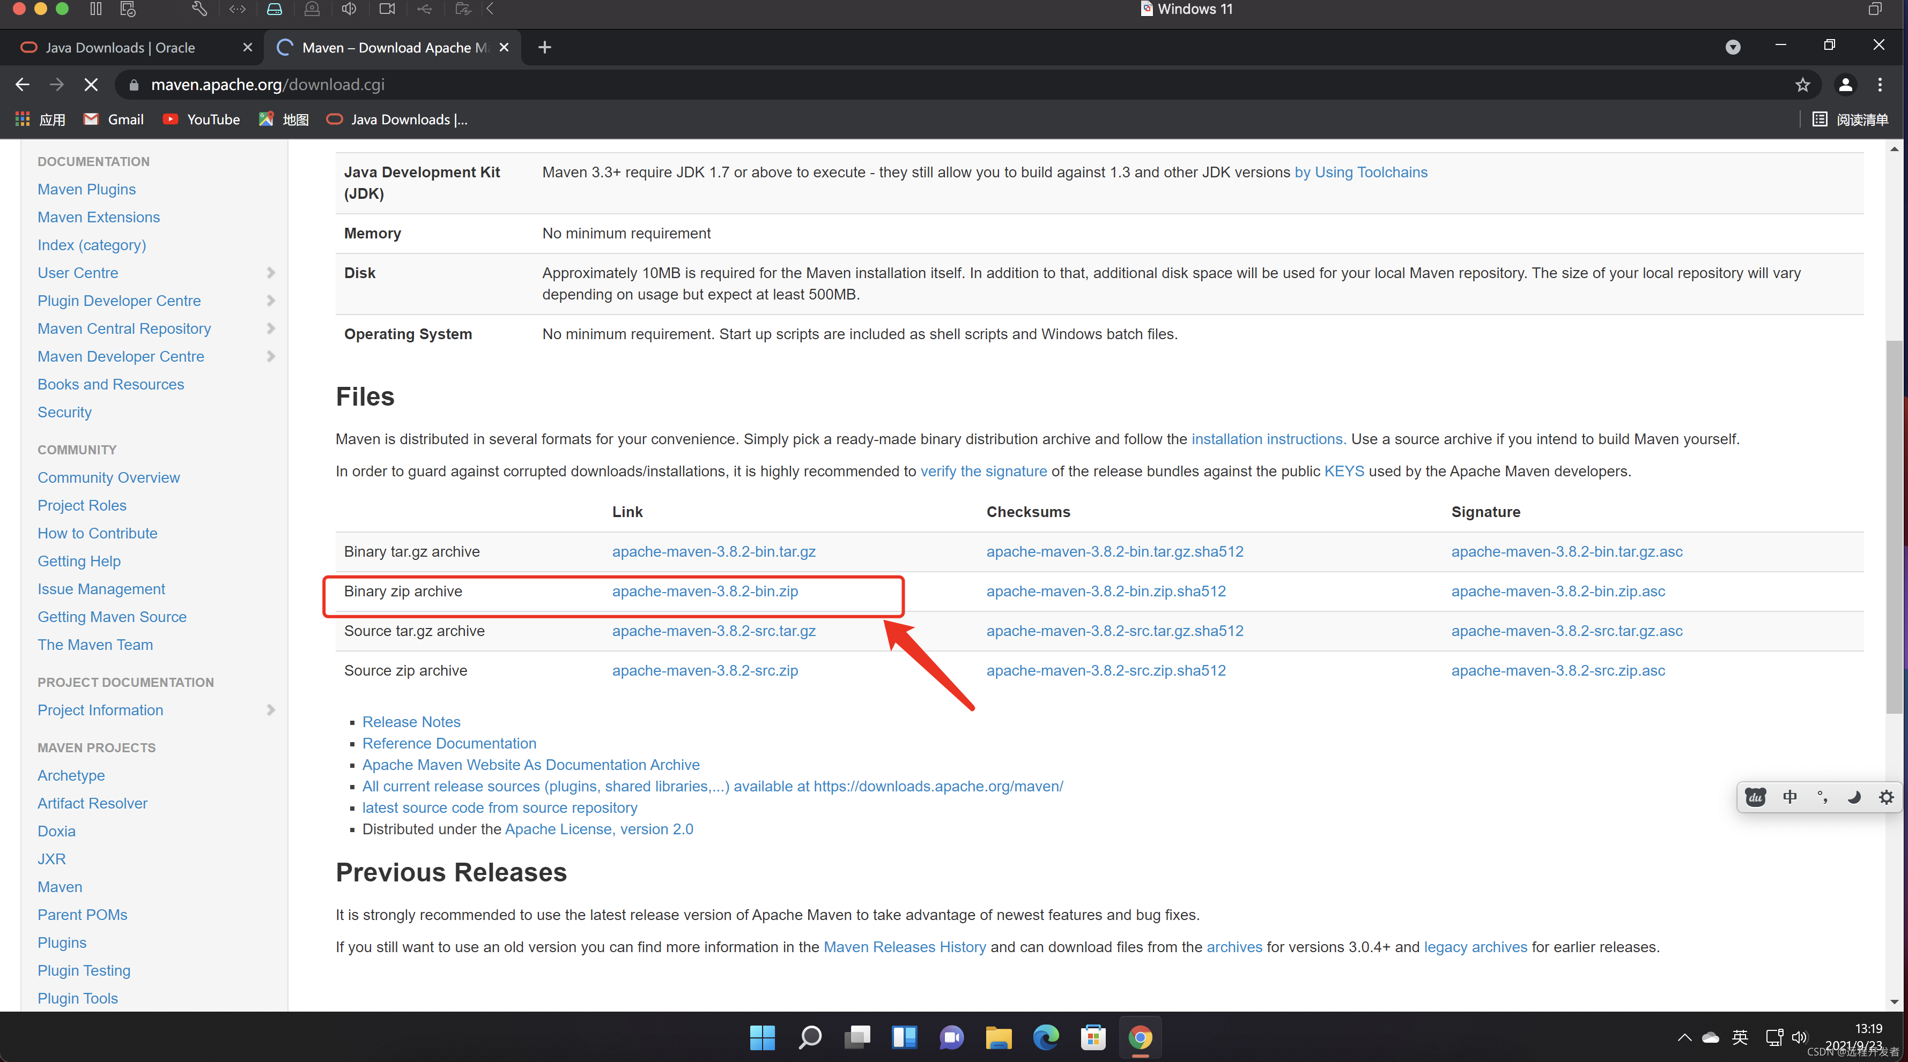This screenshot has width=1908, height=1062.
Task: Click the clock and date in tray
Action: coord(1855,1037)
